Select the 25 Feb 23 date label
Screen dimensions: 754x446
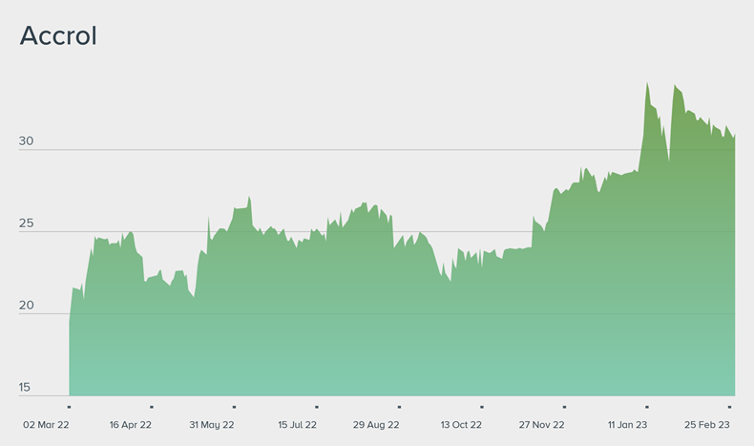(707, 424)
